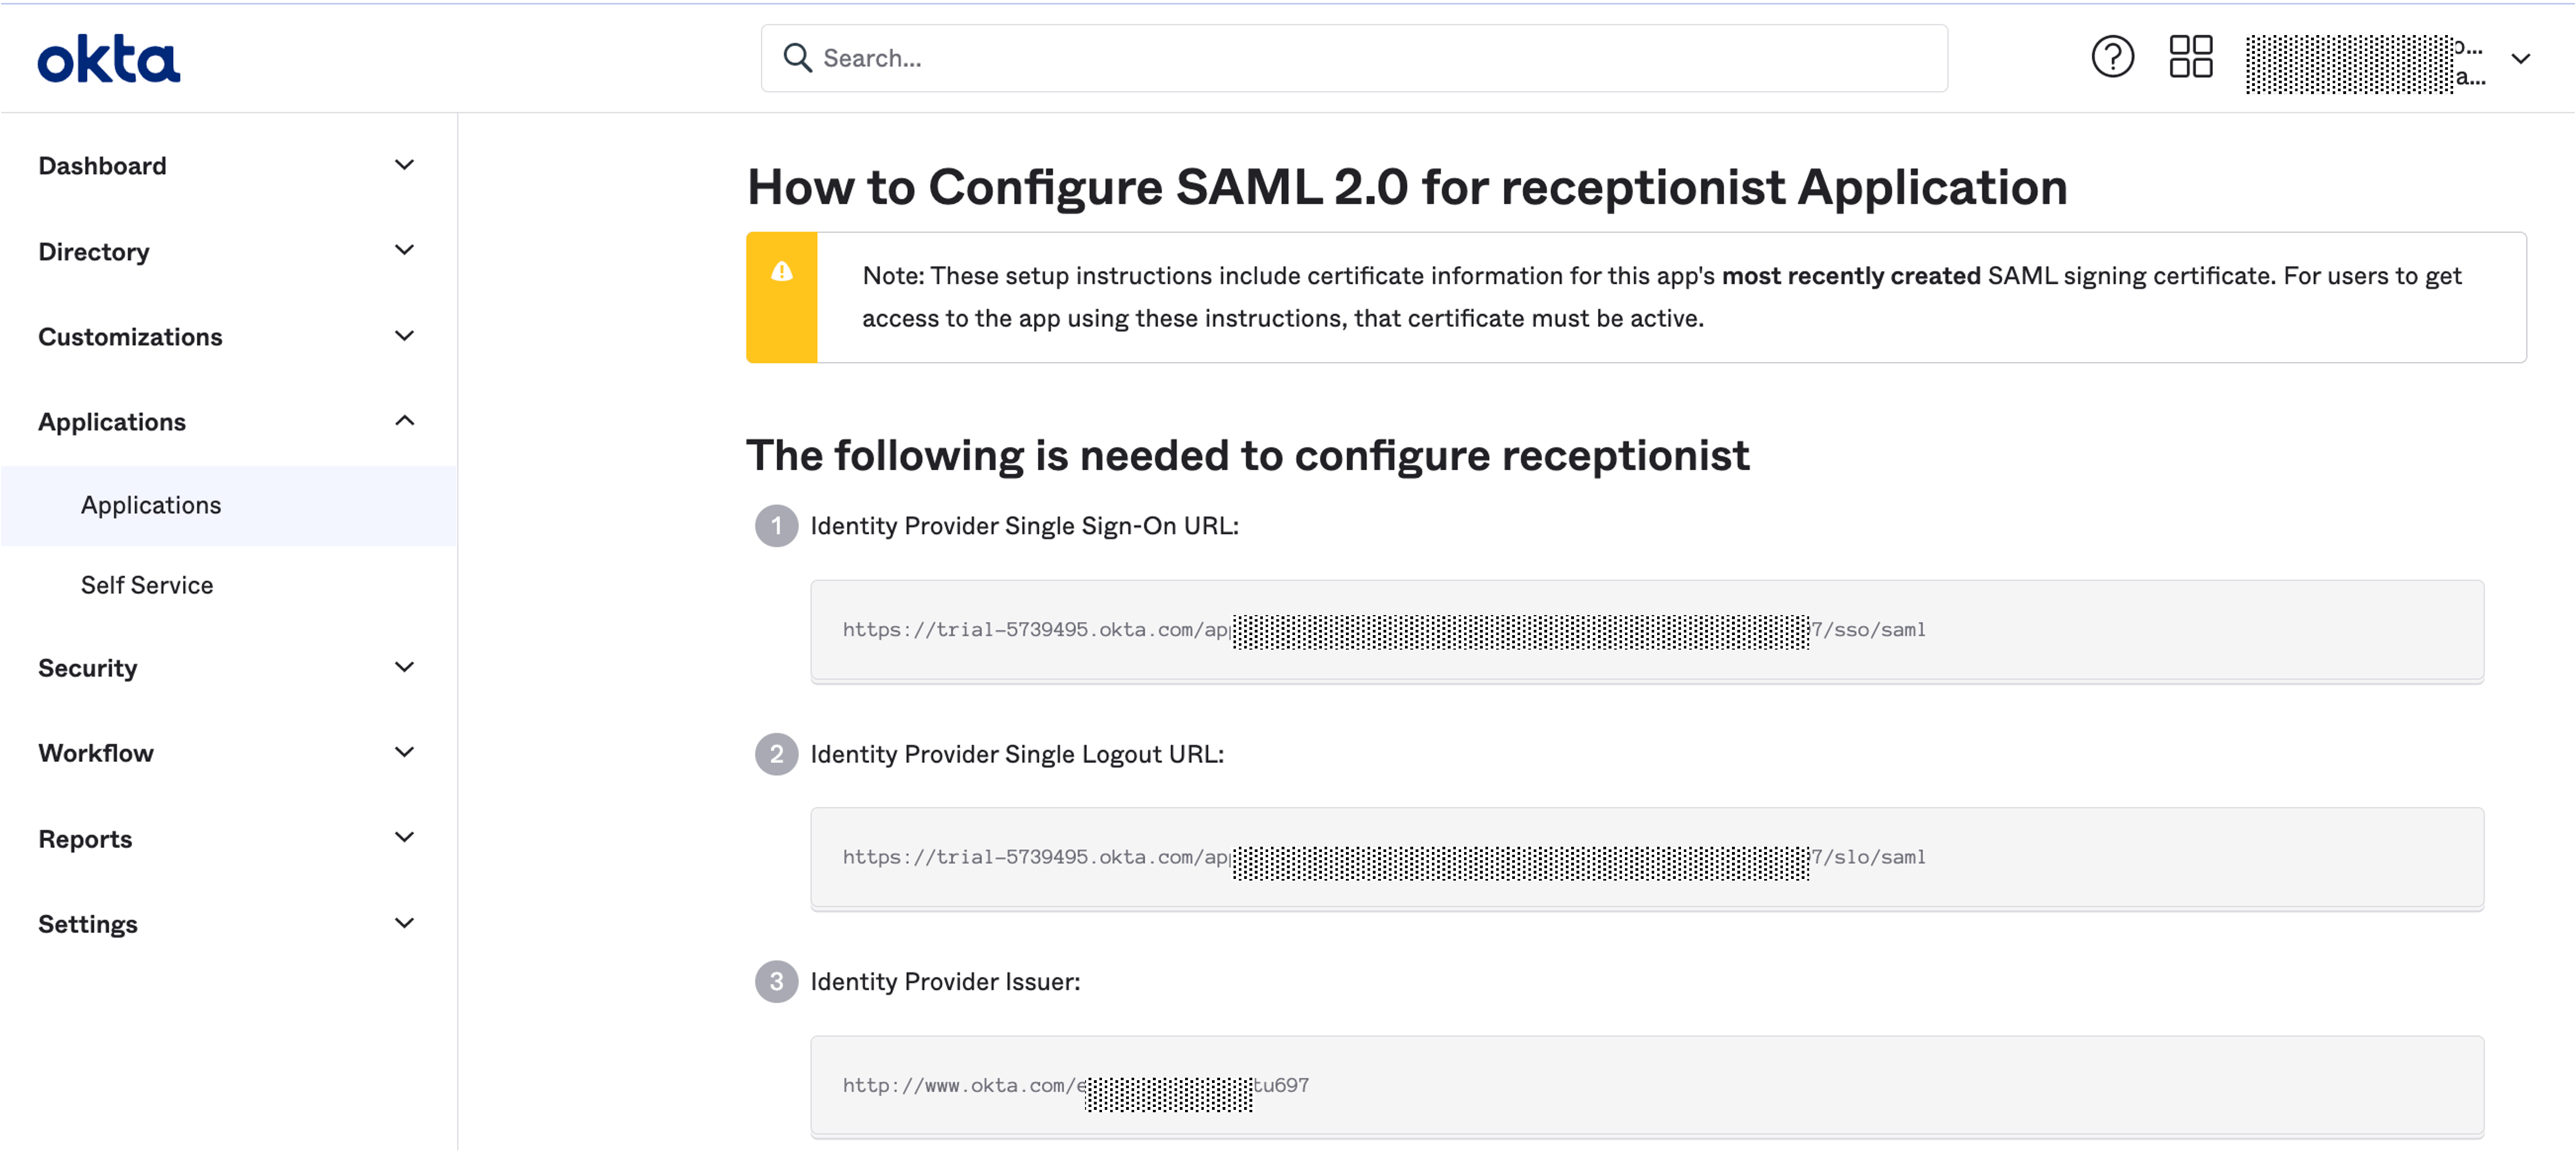The image size is (2576, 1152).
Task: Expand the Security menu chevron
Action: tap(404, 667)
